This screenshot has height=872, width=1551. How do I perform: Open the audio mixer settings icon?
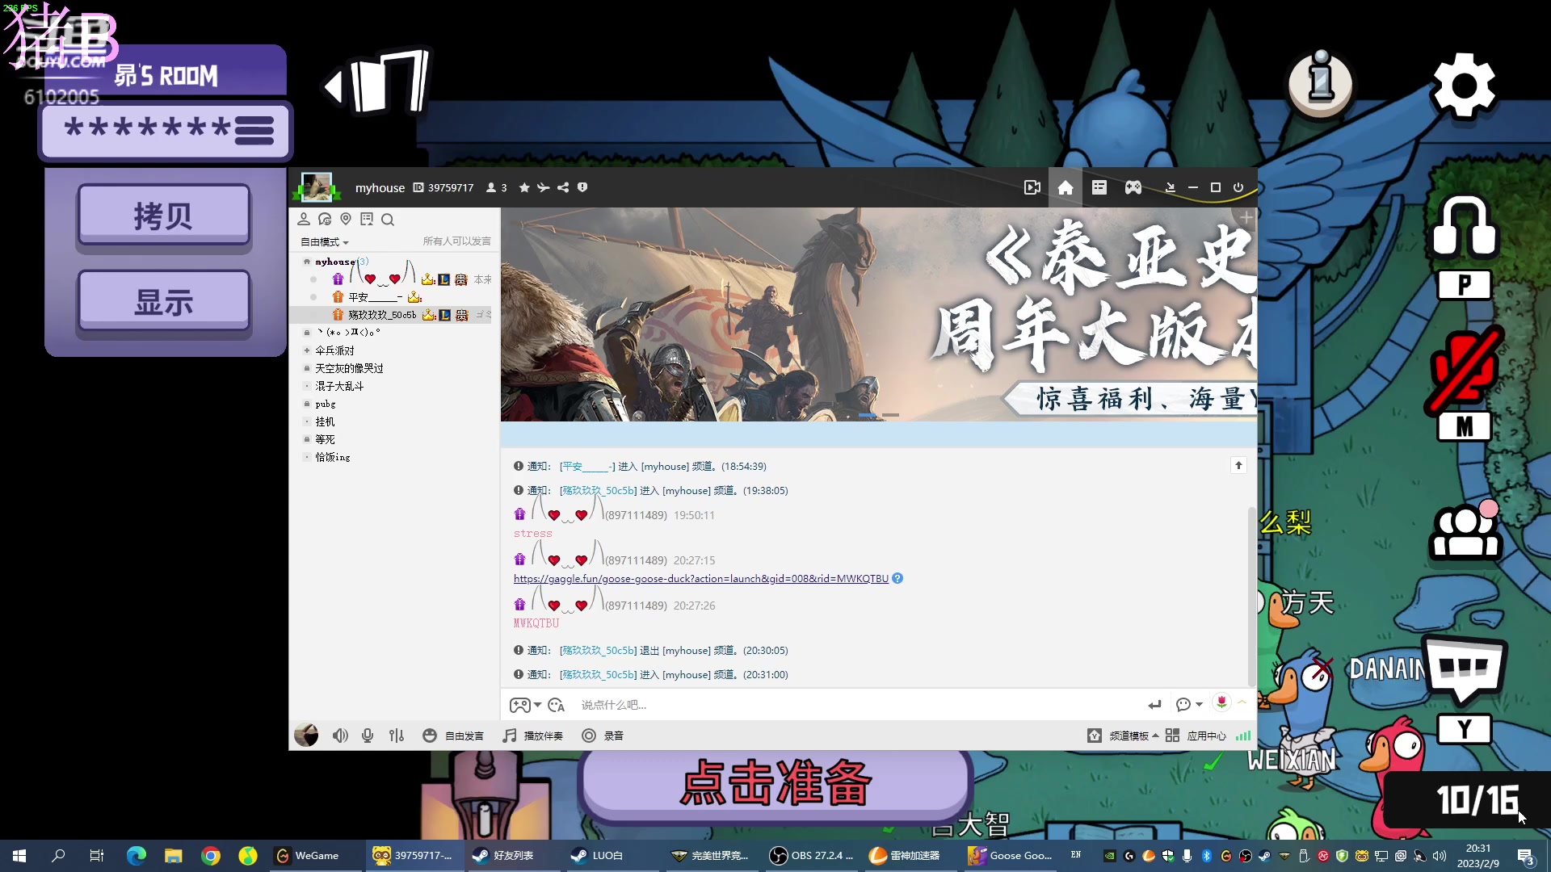click(x=396, y=736)
